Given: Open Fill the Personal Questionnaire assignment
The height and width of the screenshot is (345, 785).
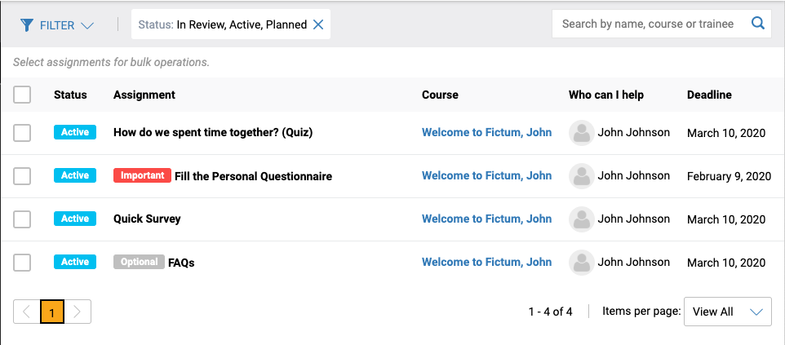Looking at the screenshot, I should pyautogui.click(x=253, y=176).
